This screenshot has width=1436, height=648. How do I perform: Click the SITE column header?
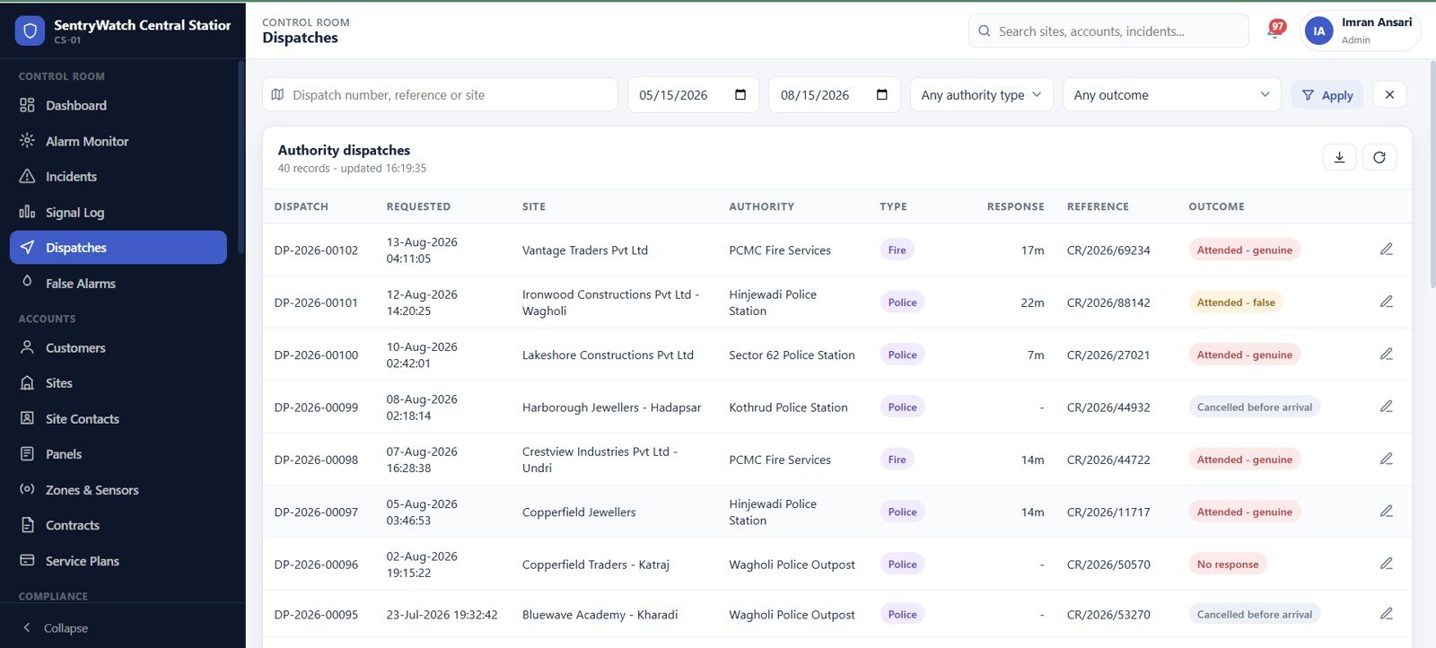[x=534, y=206]
